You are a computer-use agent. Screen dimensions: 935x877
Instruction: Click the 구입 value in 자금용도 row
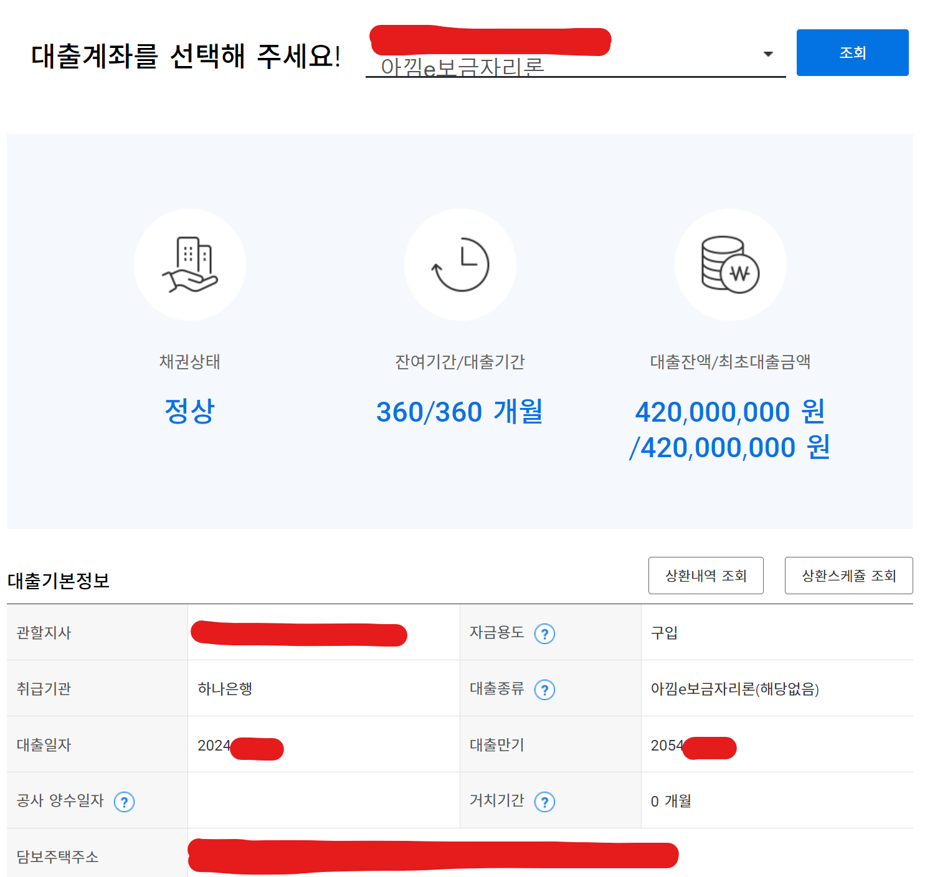(x=664, y=633)
